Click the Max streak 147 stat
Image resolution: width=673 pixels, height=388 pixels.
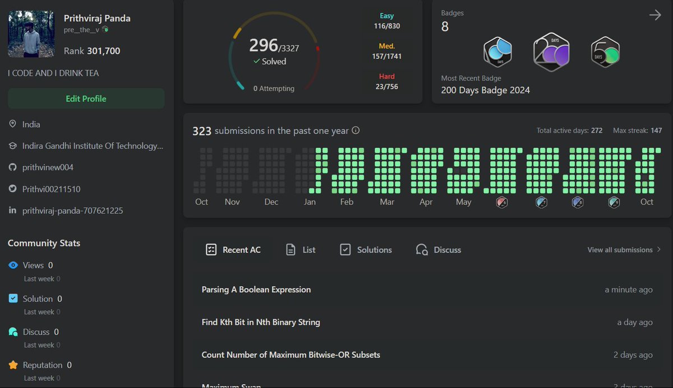point(638,130)
